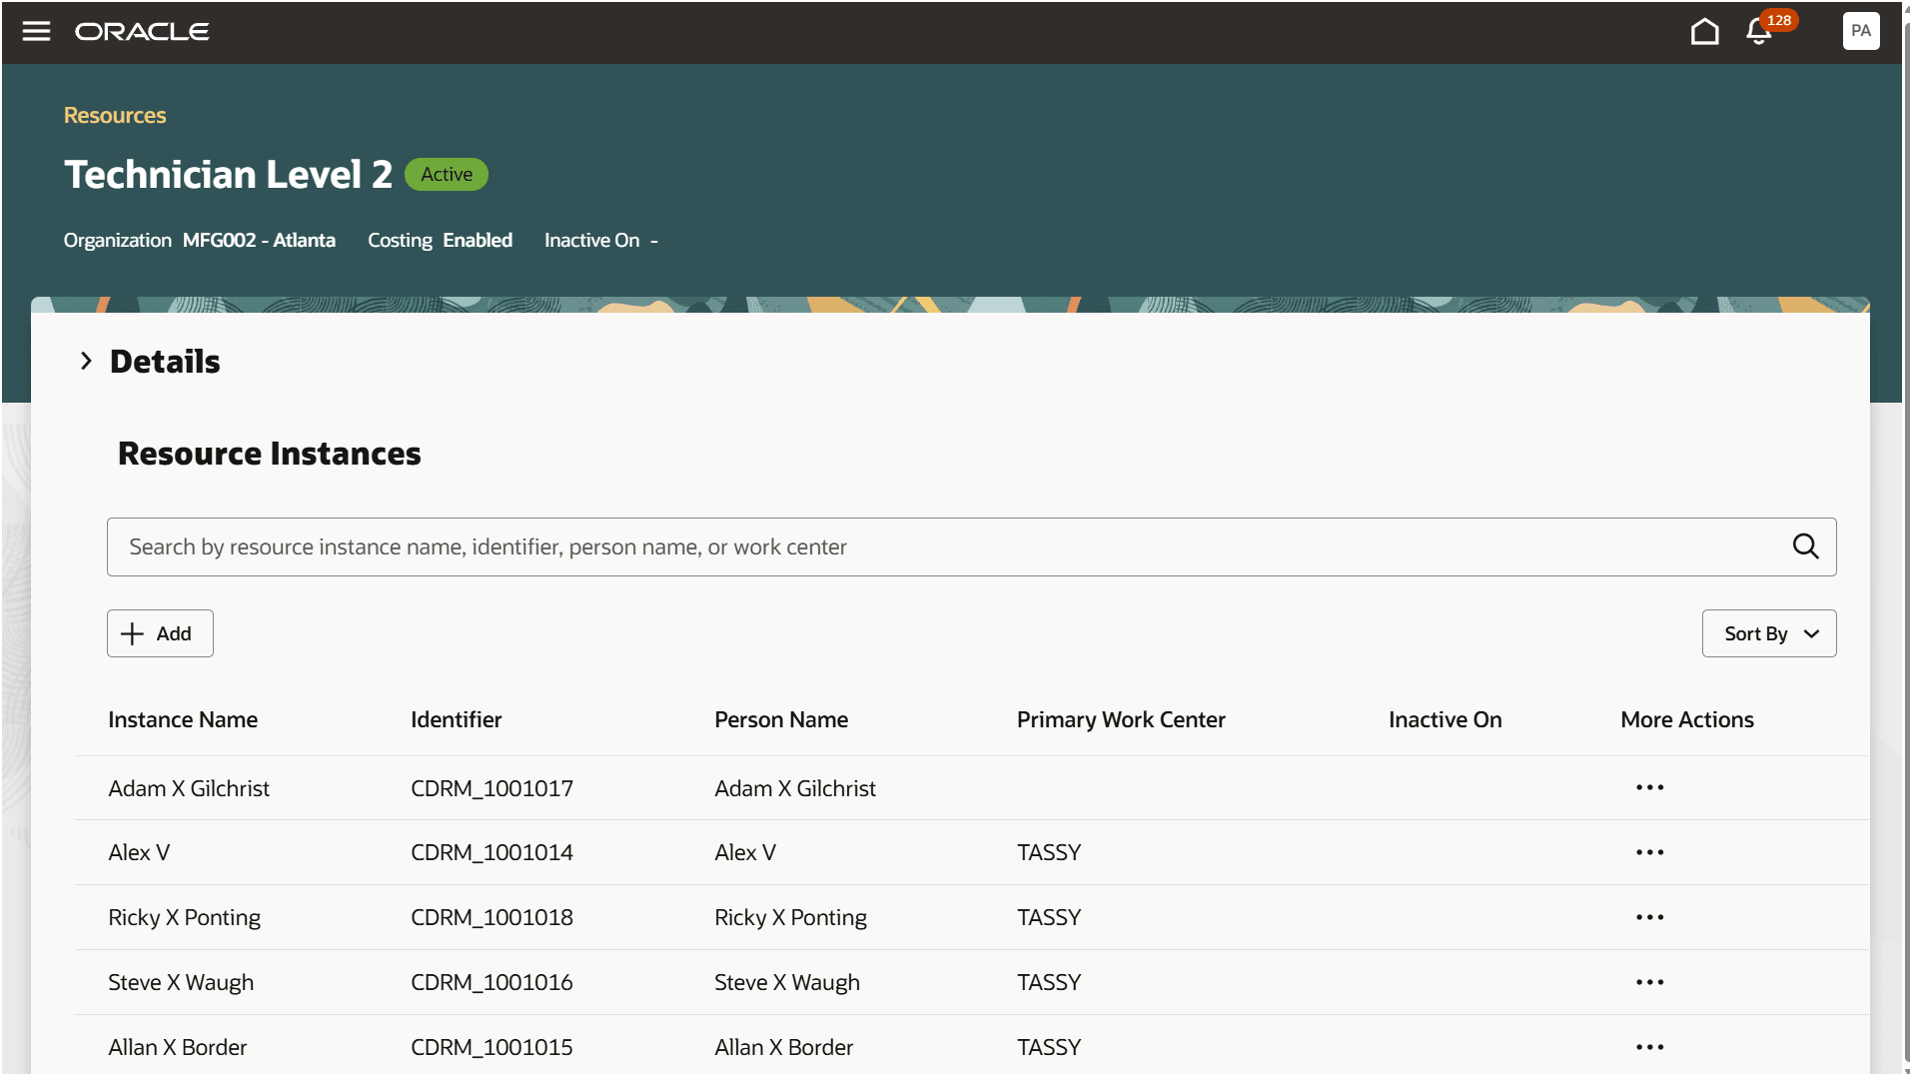Open more actions for Steve X Waugh

[x=1649, y=982]
